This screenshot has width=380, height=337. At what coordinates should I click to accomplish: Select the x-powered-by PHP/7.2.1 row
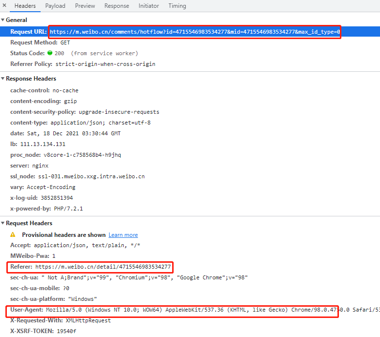[x=46, y=209]
